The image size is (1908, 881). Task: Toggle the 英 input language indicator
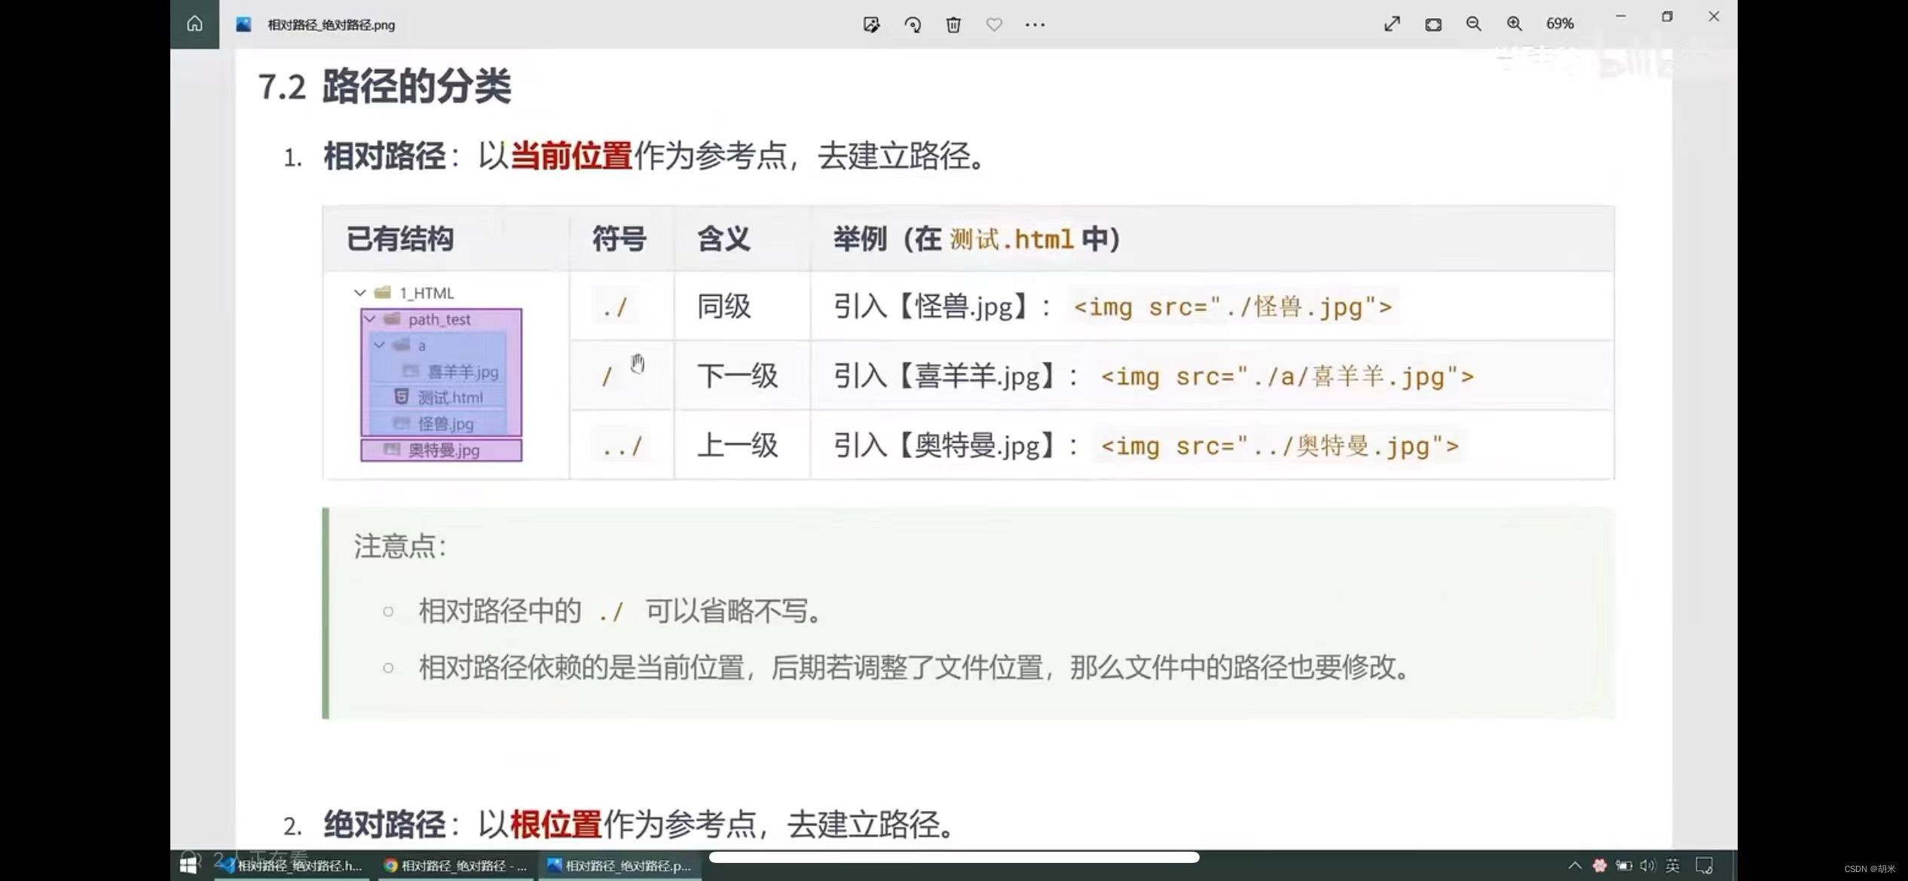pyautogui.click(x=1672, y=866)
